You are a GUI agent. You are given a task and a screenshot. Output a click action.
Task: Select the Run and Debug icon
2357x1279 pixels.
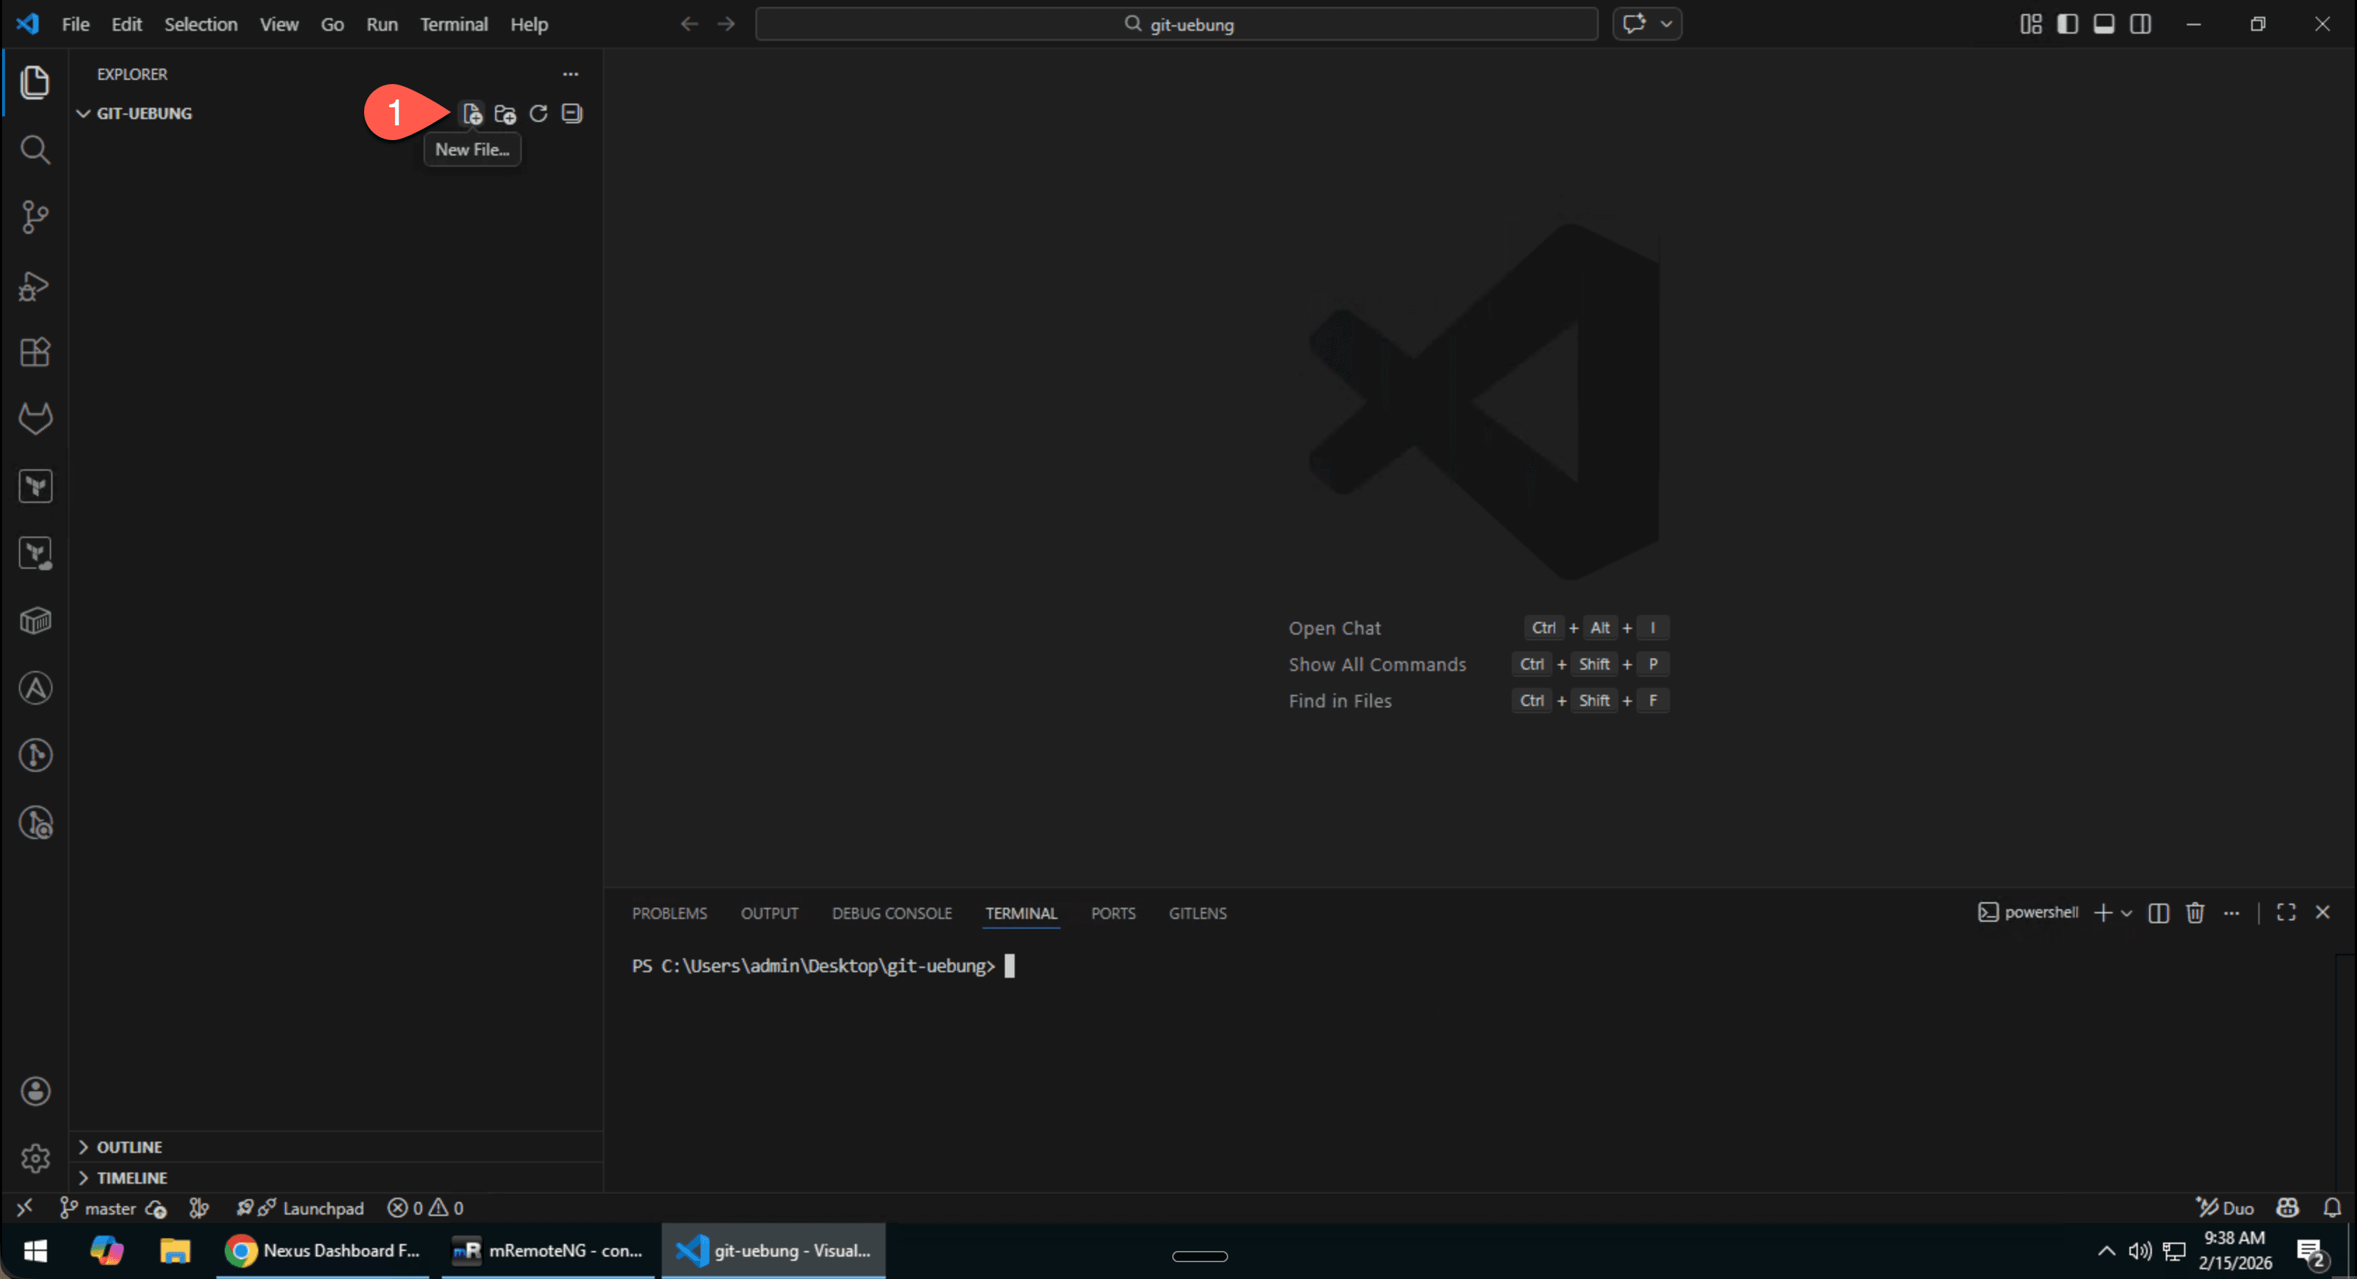(x=35, y=285)
